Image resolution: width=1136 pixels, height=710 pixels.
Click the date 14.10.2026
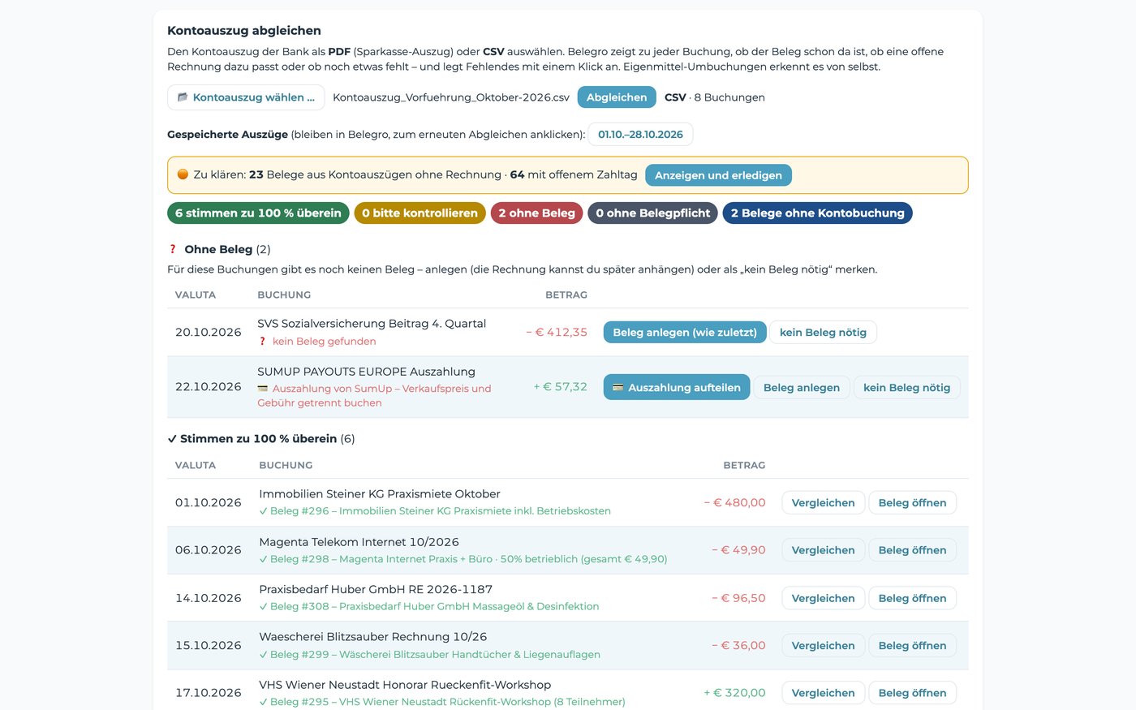[x=209, y=598]
